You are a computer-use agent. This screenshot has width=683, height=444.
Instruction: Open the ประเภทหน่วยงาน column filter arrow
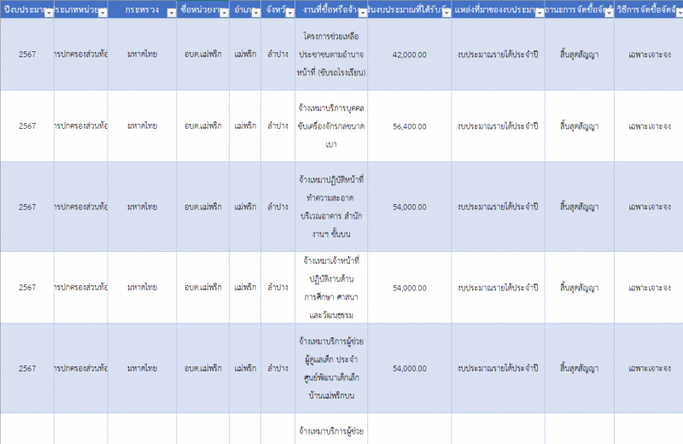[102, 12]
